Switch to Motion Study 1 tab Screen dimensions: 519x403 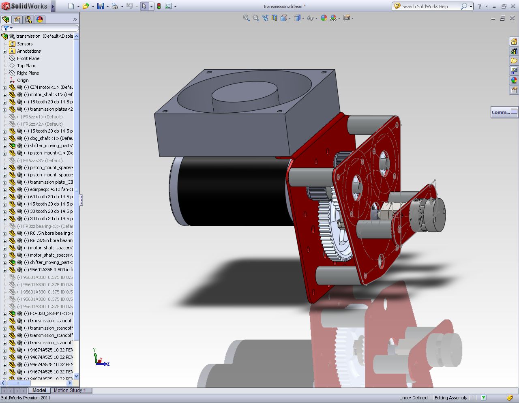click(x=70, y=390)
